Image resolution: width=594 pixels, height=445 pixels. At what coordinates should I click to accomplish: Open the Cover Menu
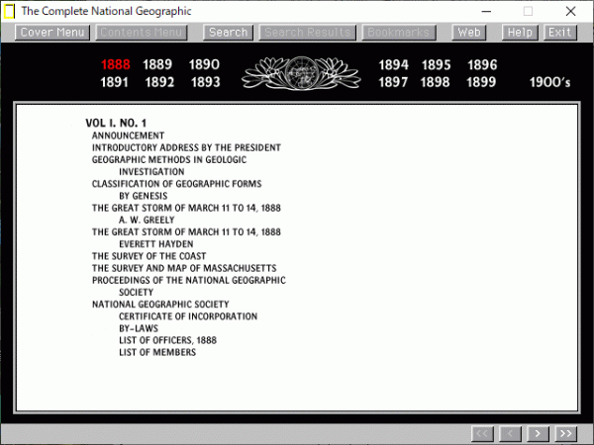[x=52, y=33]
